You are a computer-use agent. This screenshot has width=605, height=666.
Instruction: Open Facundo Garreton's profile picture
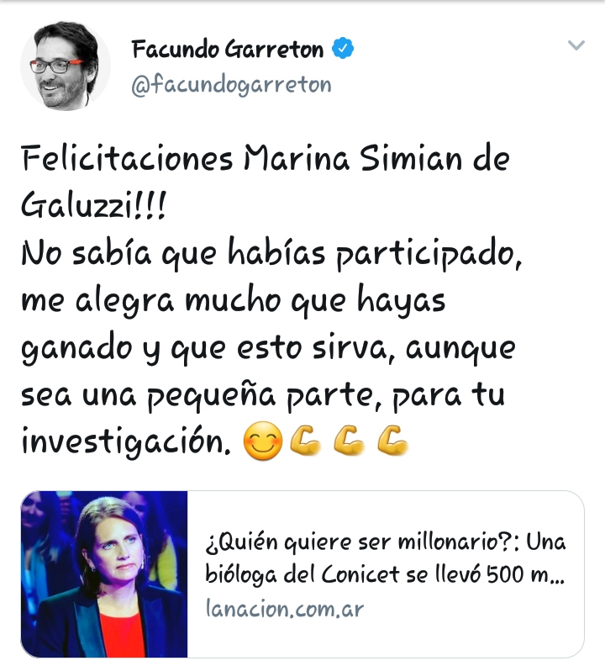click(66, 66)
